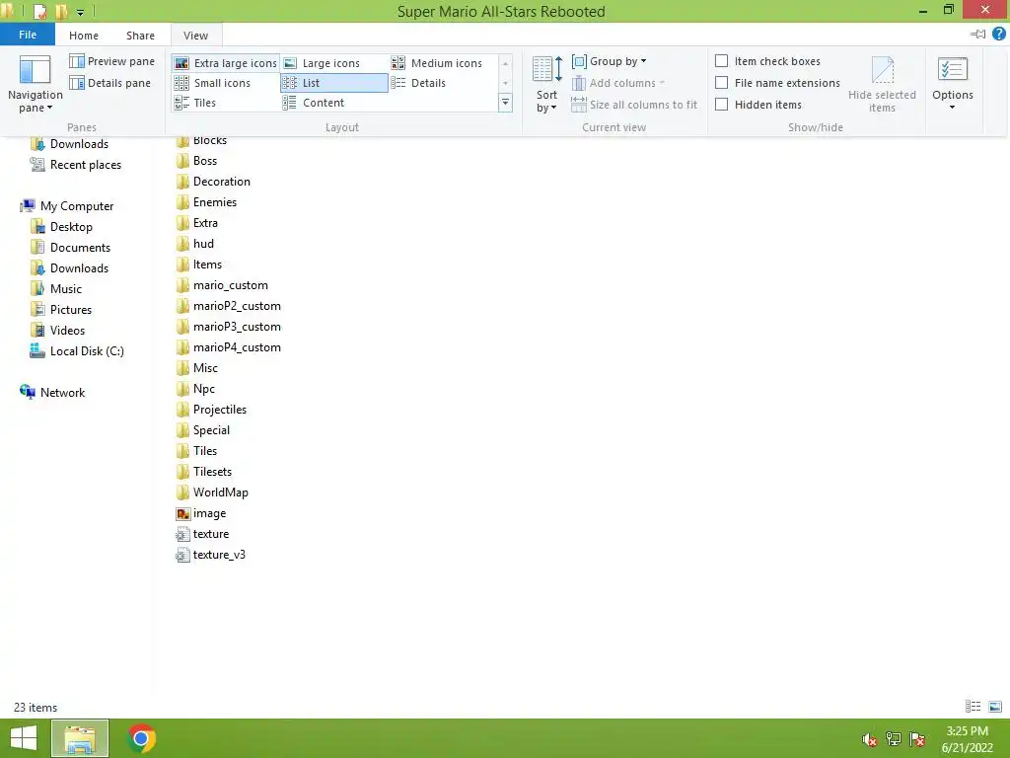Viewport: 1010px width, 758px height.
Task: Select Content layout
Action: [x=315, y=103]
